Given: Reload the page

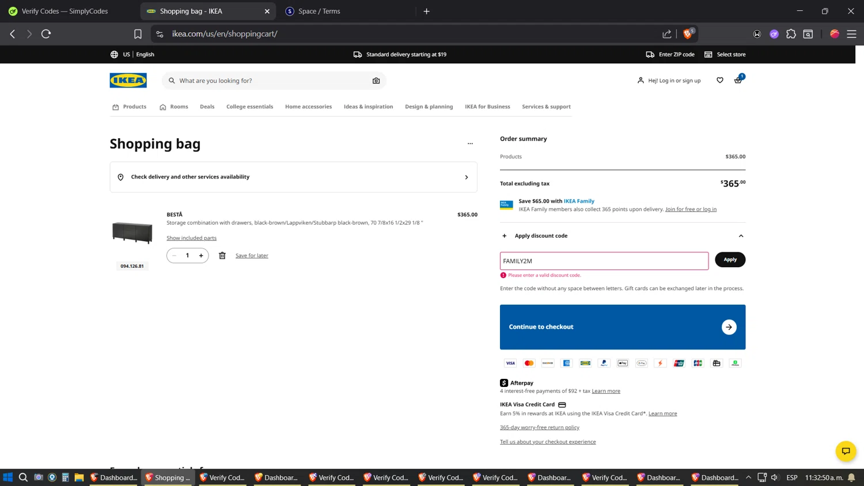Looking at the screenshot, I should point(46,34).
